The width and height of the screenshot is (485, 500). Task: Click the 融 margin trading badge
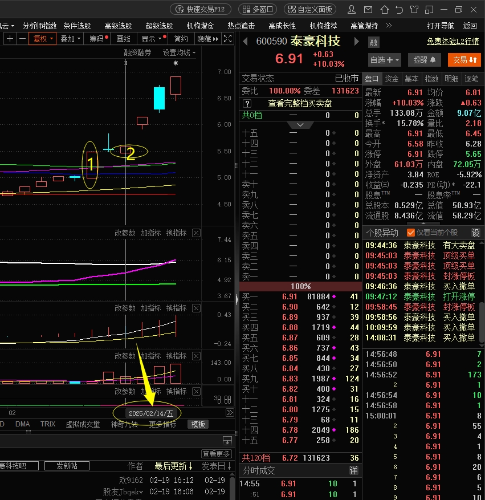click(373, 42)
